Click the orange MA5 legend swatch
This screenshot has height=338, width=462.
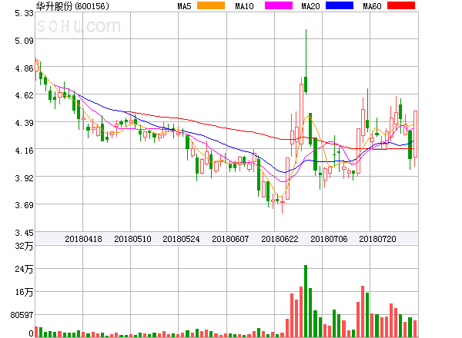pyautogui.click(x=211, y=6)
